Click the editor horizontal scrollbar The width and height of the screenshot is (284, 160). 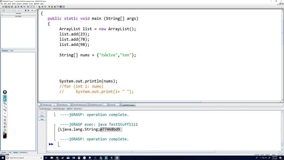pos(160,102)
